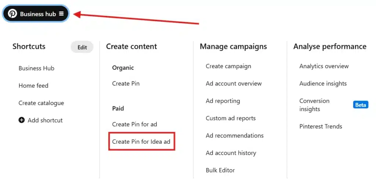Go to Home feed
Image resolution: width=376 pixels, height=179 pixels.
click(x=33, y=85)
